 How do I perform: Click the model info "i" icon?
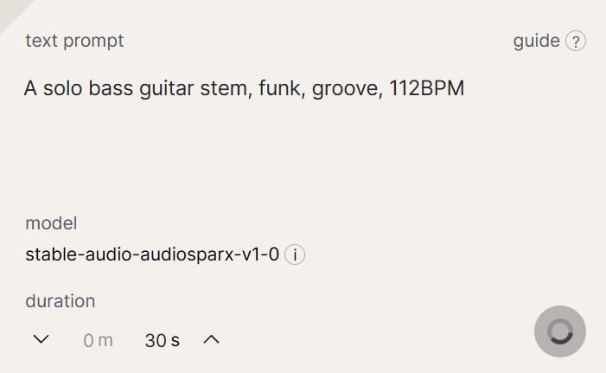(295, 254)
